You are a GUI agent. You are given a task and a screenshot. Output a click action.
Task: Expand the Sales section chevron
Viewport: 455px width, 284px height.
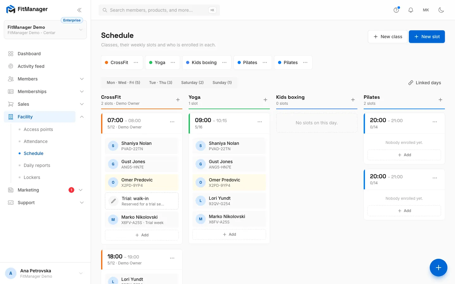tap(82, 104)
